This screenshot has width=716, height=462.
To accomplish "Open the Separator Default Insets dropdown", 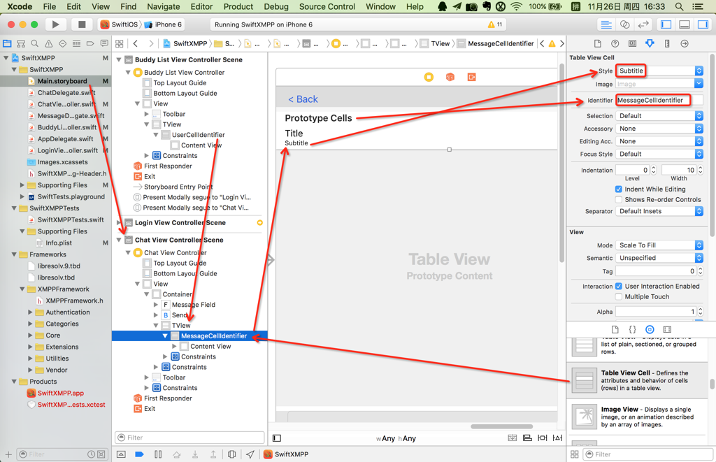I will (659, 211).
